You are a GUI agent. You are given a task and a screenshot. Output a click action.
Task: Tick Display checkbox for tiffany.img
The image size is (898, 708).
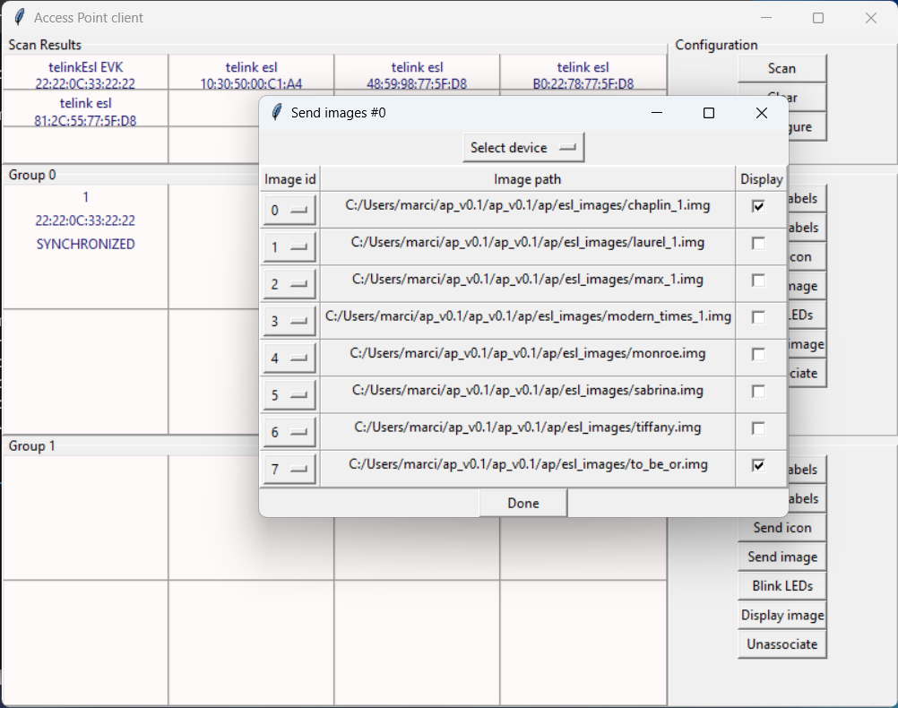coord(758,428)
